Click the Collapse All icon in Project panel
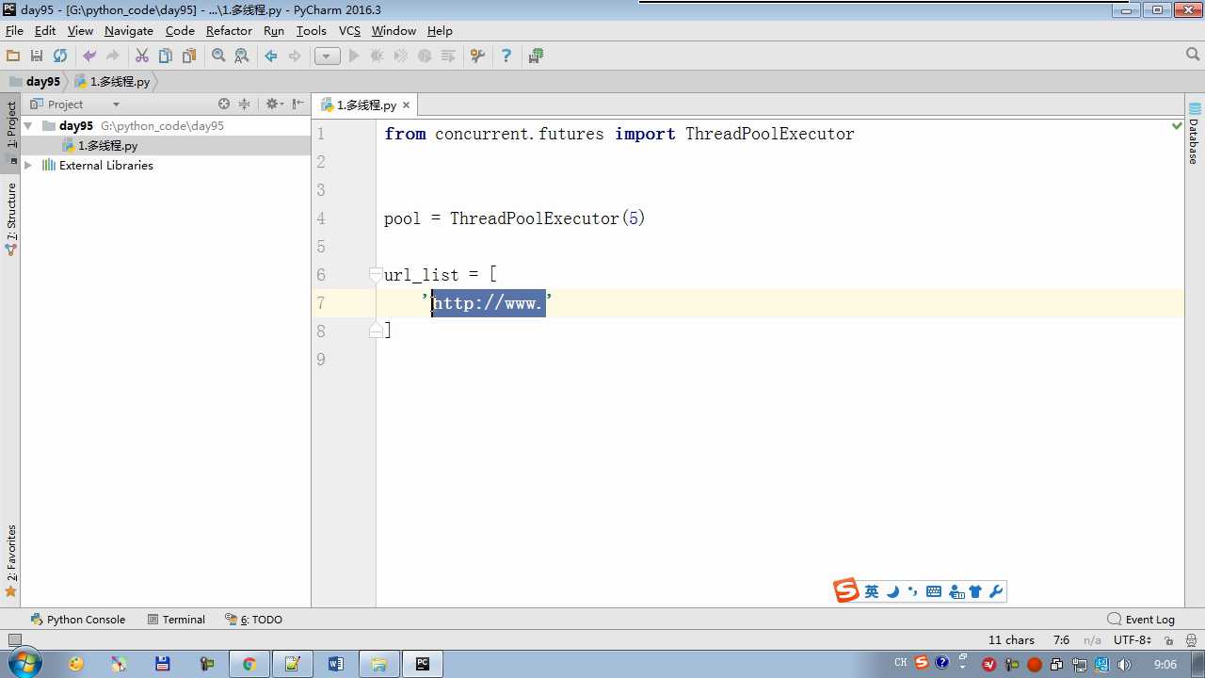The width and height of the screenshot is (1205, 678). point(245,105)
